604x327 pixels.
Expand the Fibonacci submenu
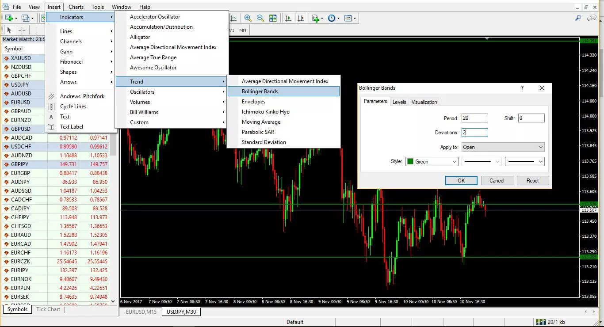(x=80, y=62)
